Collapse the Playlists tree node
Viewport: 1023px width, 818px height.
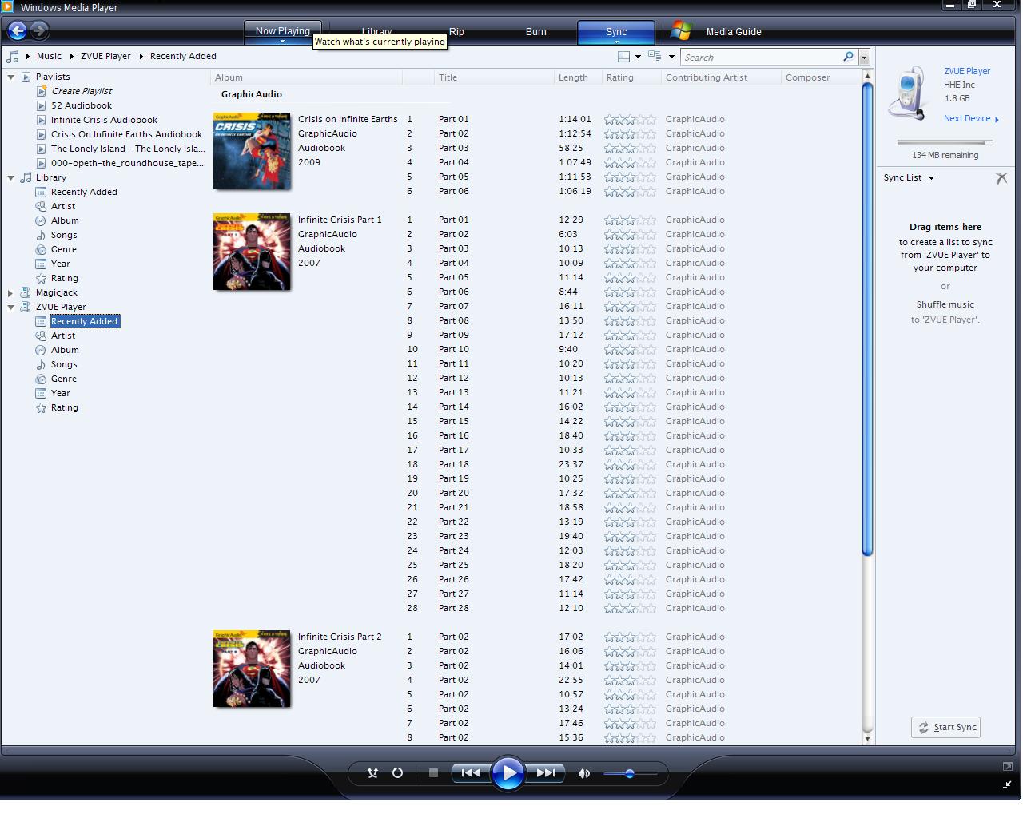point(11,77)
